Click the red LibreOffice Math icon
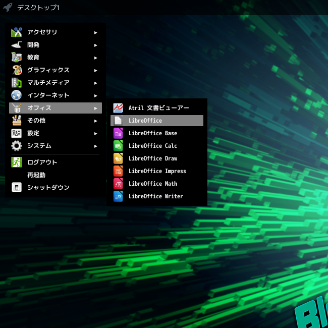The image size is (328, 328). click(x=118, y=184)
